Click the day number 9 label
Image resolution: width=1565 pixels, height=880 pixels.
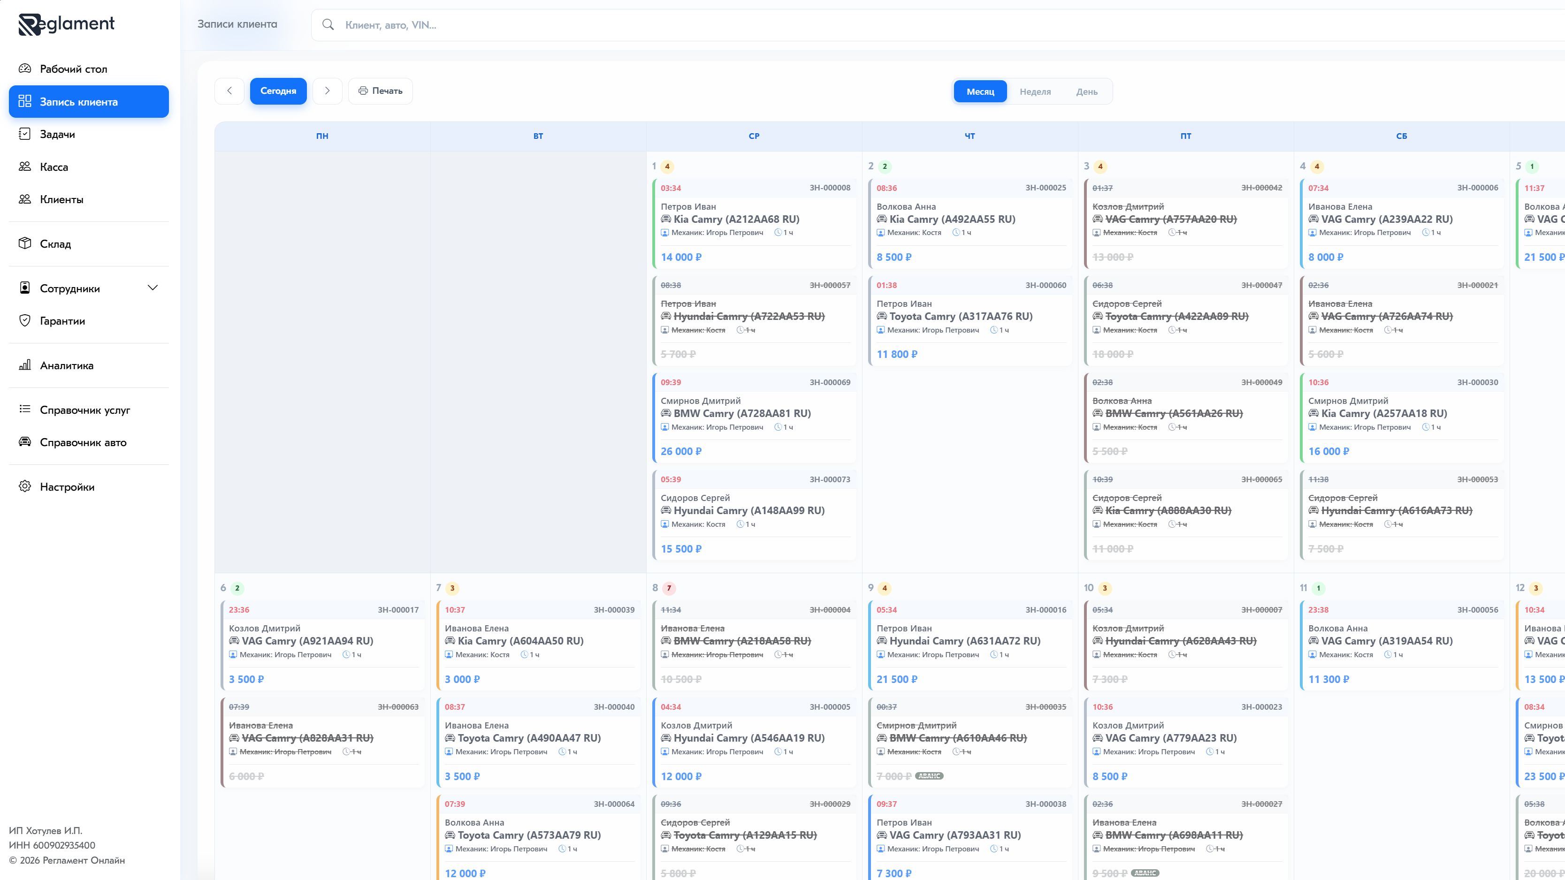(870, 588)
